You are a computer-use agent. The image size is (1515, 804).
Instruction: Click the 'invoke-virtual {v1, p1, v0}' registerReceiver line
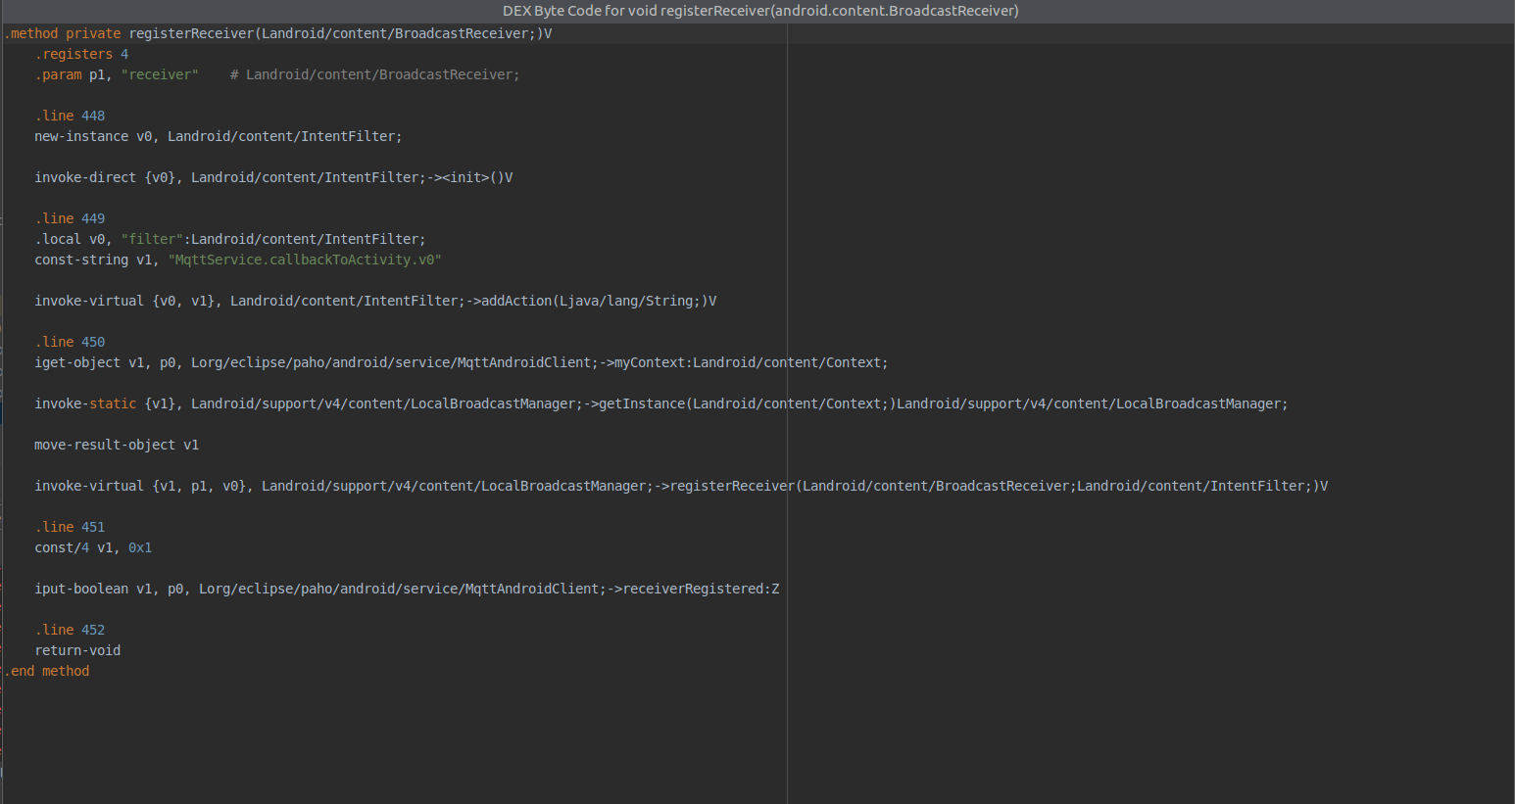681,486
